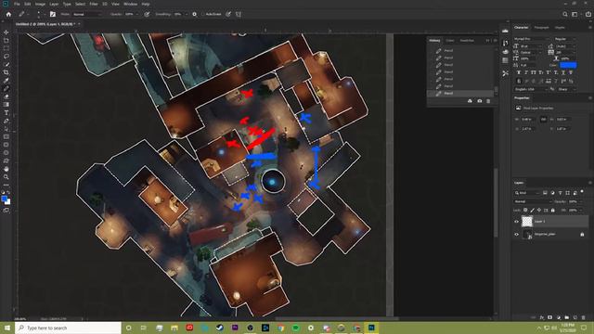Open language English USA dropdown

[531, 89]
